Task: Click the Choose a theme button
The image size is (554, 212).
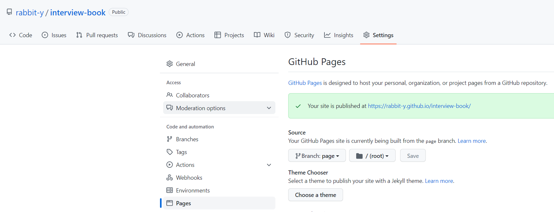Action: point(315,195)
